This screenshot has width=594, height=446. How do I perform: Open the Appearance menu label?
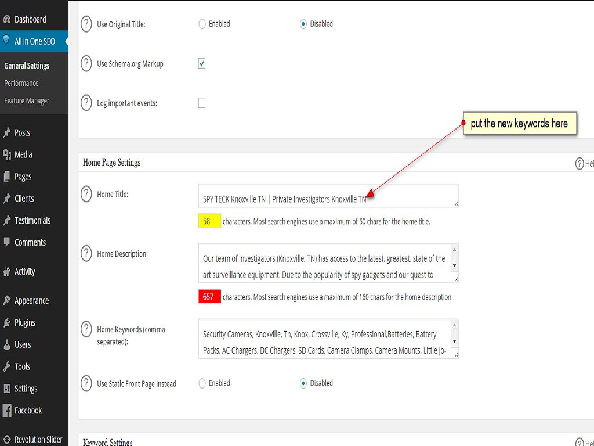click(x=31, y=301)
